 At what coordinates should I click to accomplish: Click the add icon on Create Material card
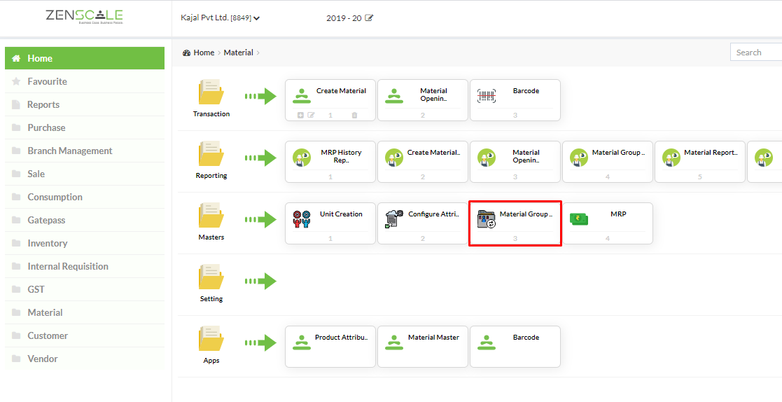pyautogui.click(x=300, y=116)
